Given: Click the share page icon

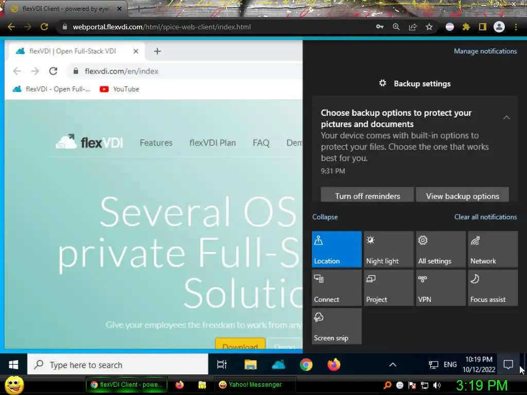Looking at the screenshot, I should (x=413, y=27).
